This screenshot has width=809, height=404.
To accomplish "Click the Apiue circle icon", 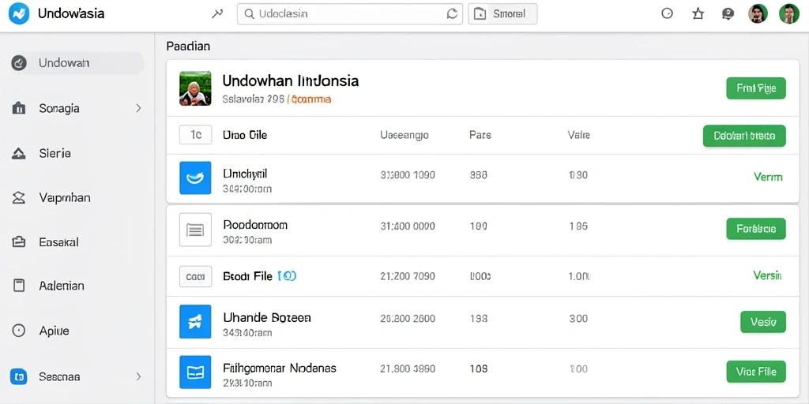I will pos(19,331).
